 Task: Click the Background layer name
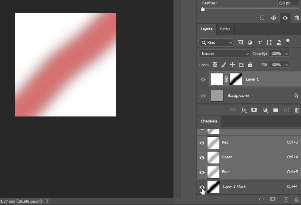[x=238, y=96]
